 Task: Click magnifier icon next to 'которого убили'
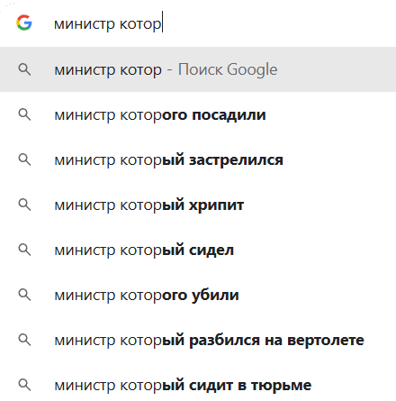[24, 295]
